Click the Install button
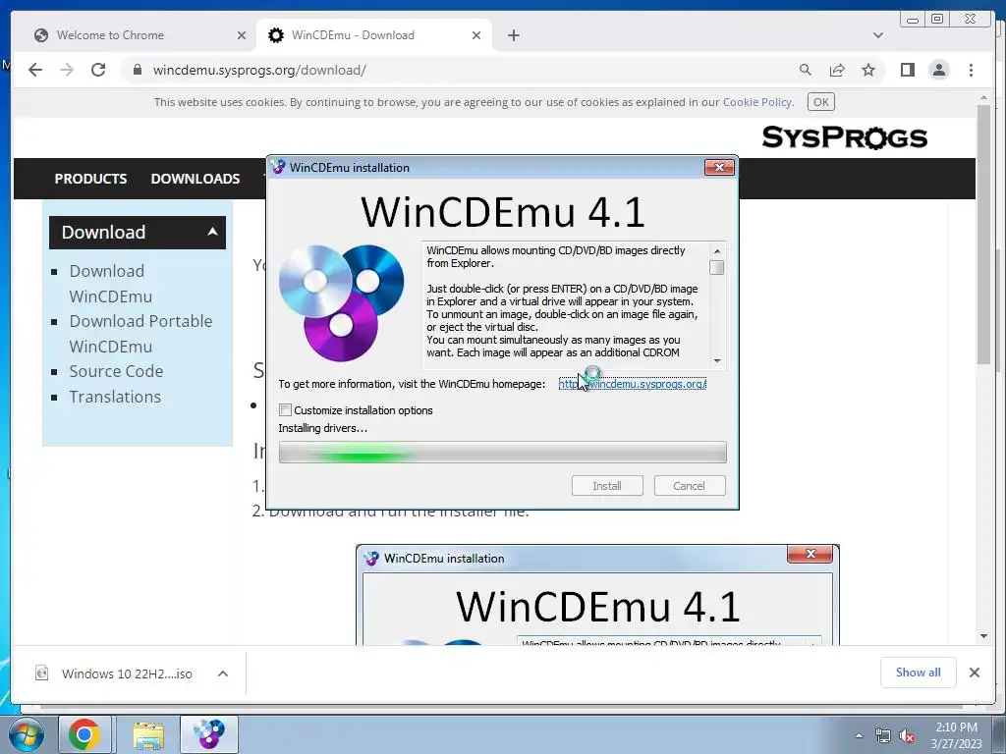 pyautogui.click(x=607, y=485)
